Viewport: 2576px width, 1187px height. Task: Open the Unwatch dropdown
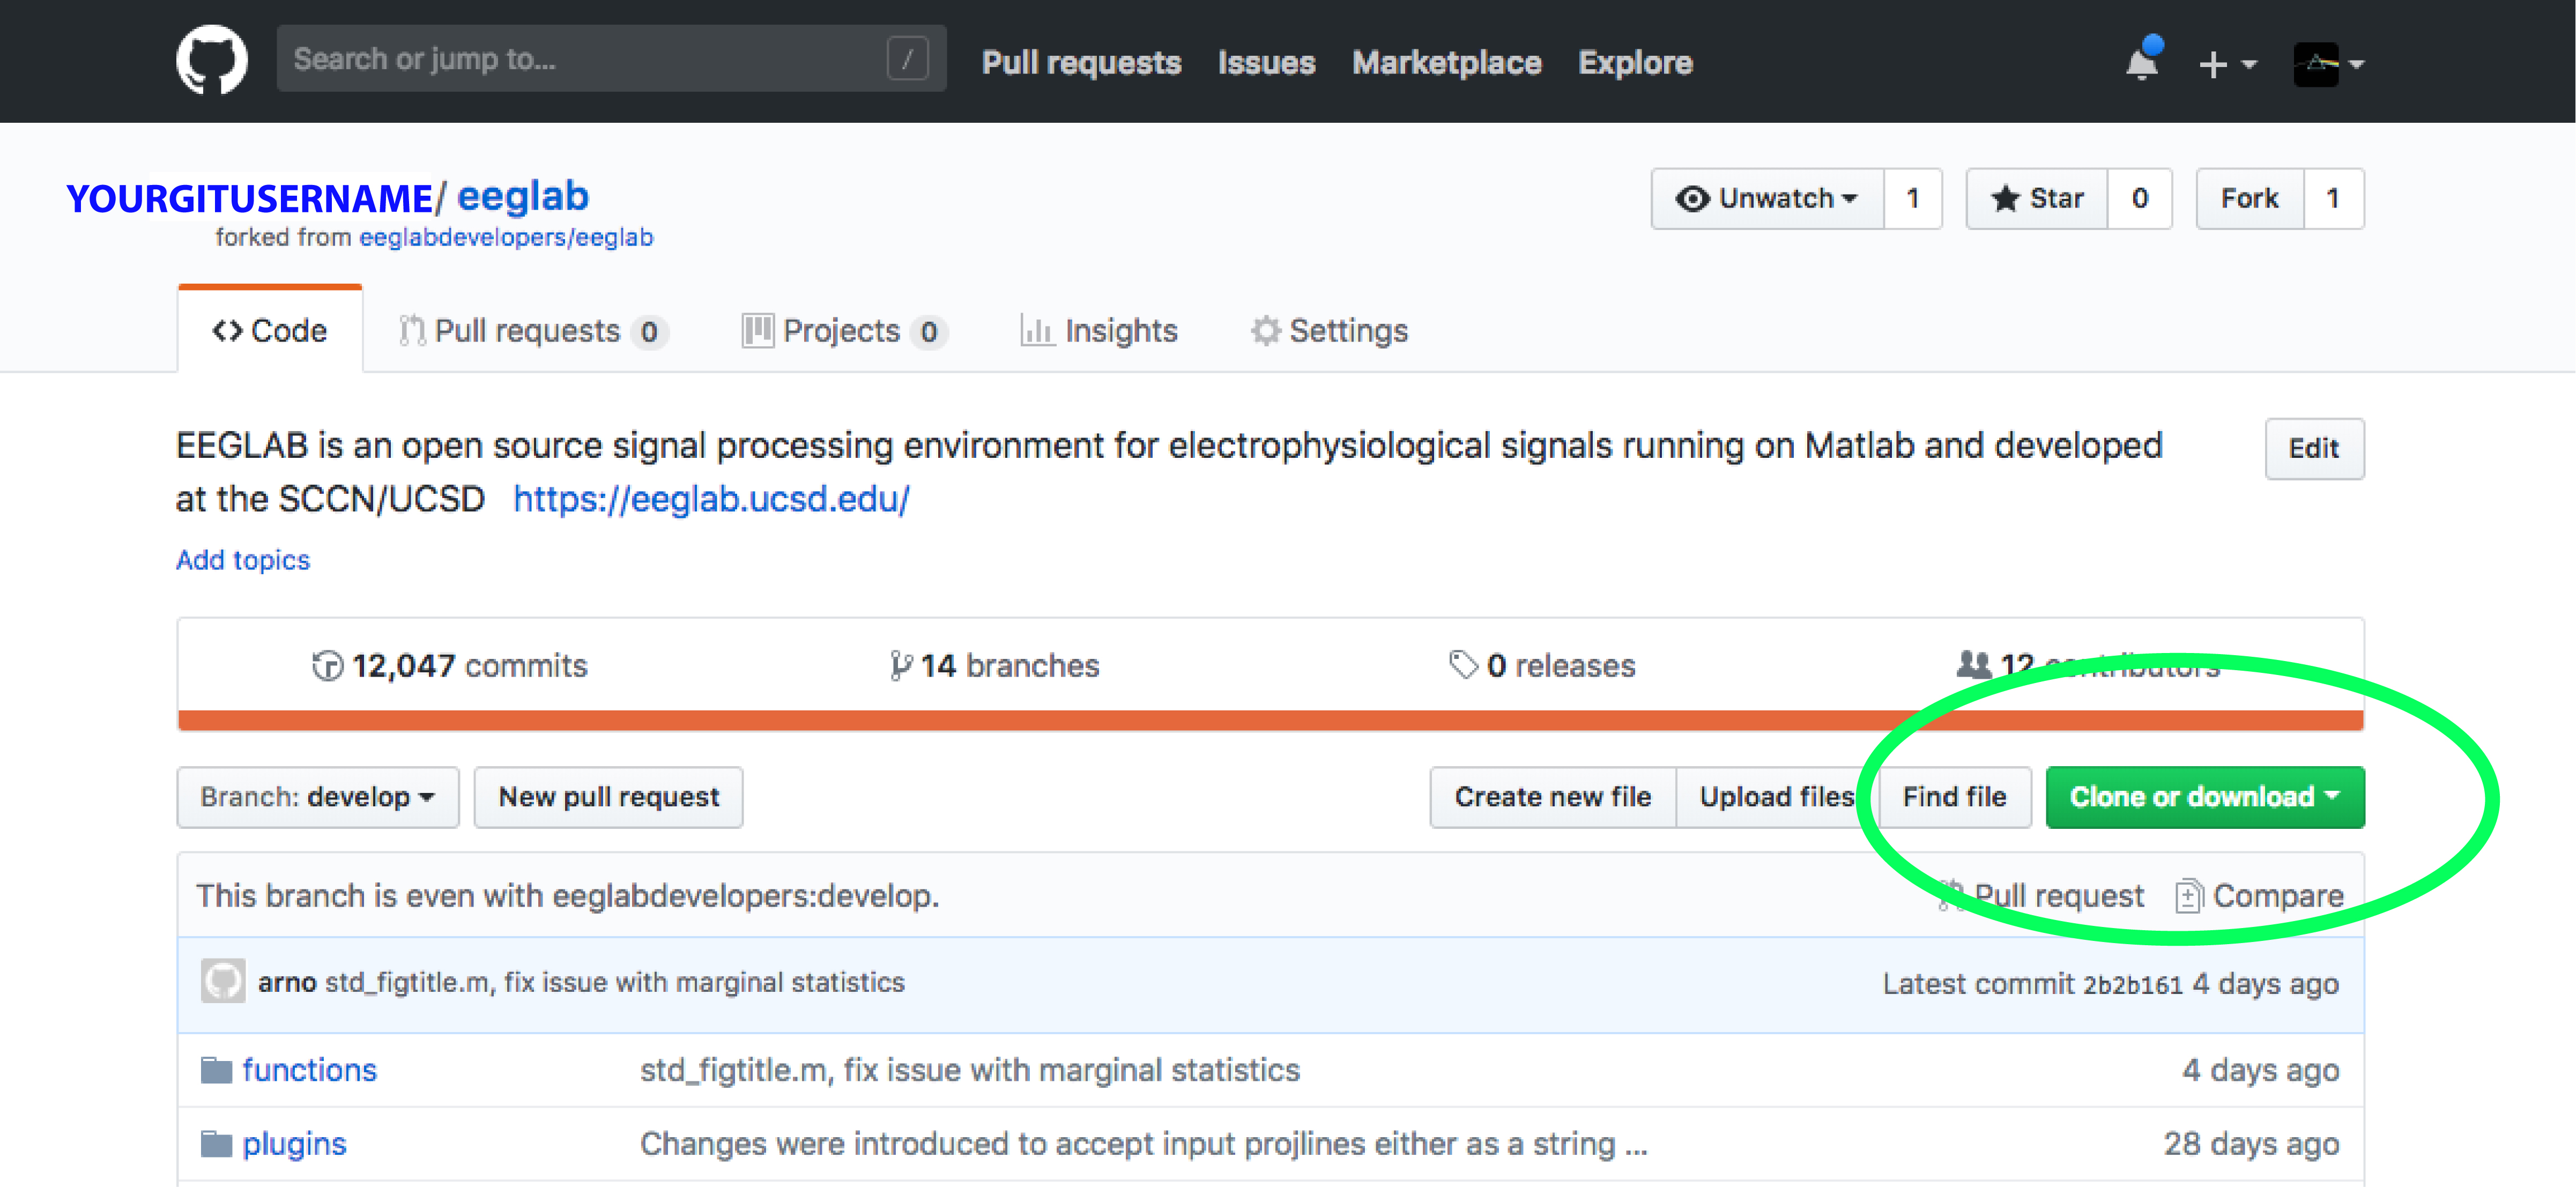coord(1767,199)
